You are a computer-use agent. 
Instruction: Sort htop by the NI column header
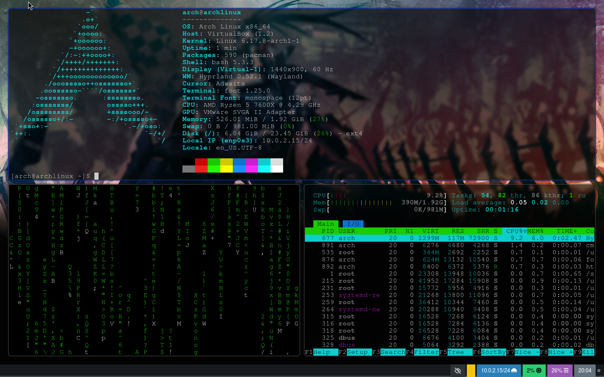[409, 231]
